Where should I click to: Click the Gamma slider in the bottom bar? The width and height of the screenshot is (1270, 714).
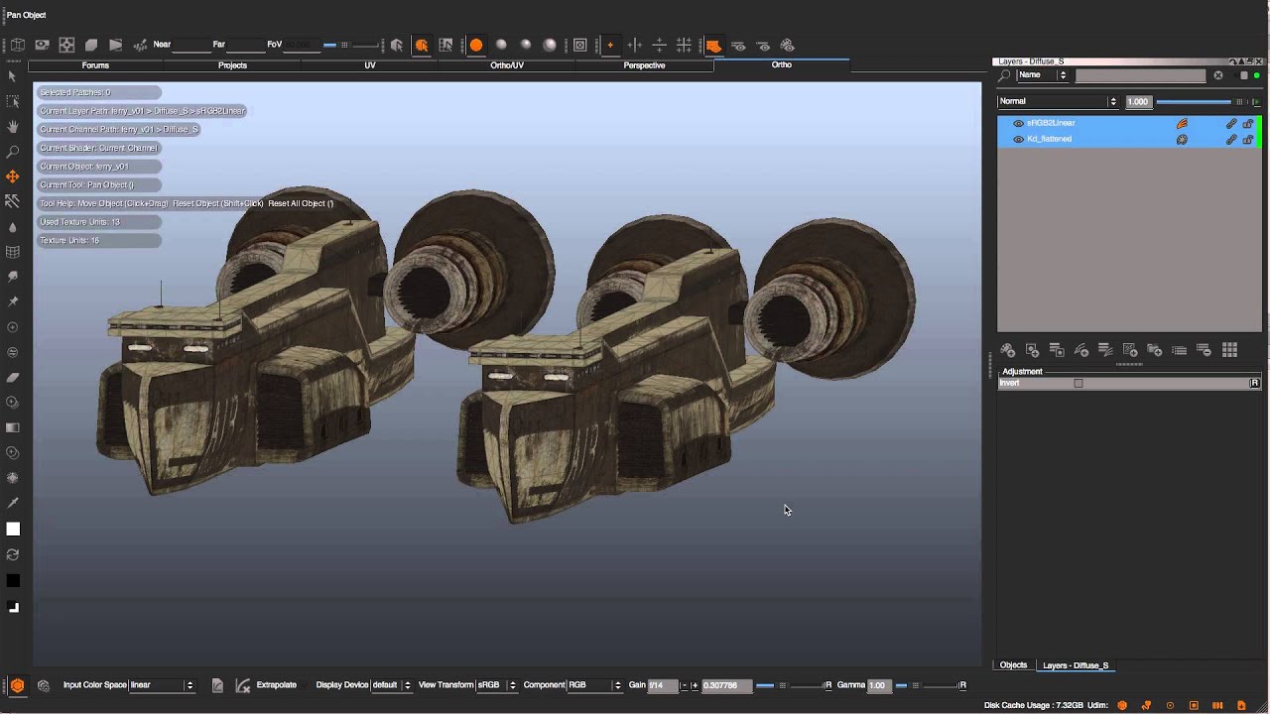(x=928, y=685)
